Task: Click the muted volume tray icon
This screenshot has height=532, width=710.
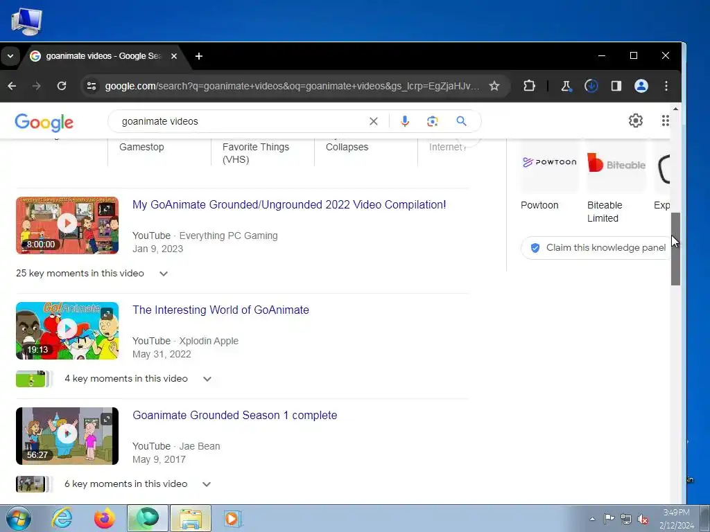Action: pos(643,519)
